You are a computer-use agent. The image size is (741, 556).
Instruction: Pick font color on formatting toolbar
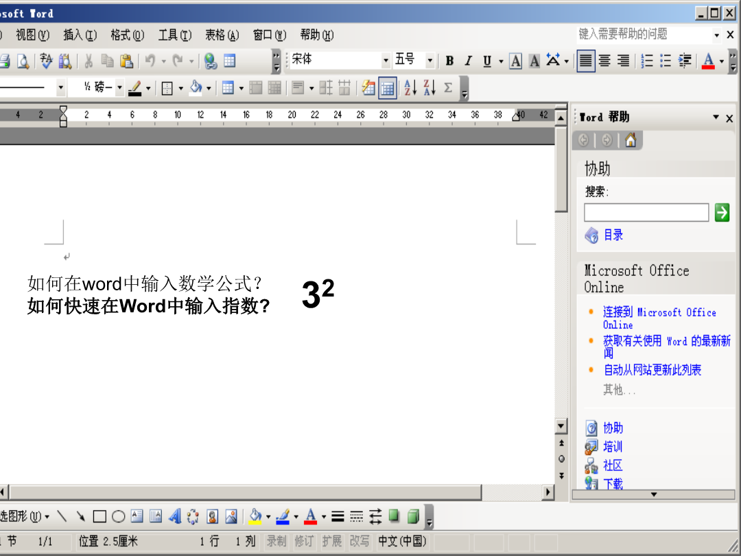708,60
